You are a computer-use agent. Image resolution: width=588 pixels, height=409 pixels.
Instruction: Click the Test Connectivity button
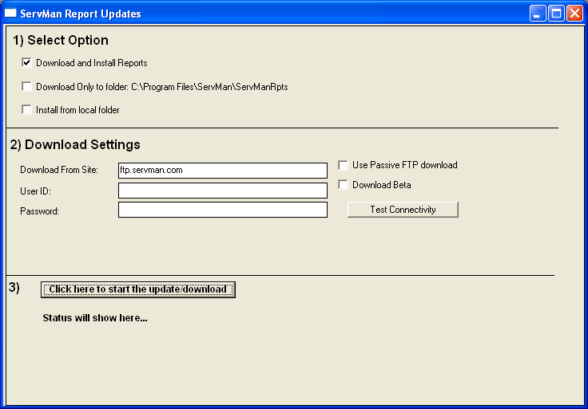pyautogui.click(x=403, y=210)
